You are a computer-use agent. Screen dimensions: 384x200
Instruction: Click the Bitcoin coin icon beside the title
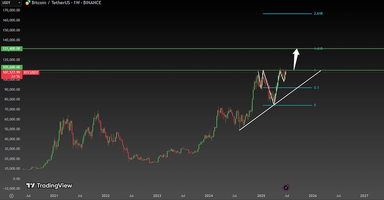pyautogui.click(x=28, y=3)
